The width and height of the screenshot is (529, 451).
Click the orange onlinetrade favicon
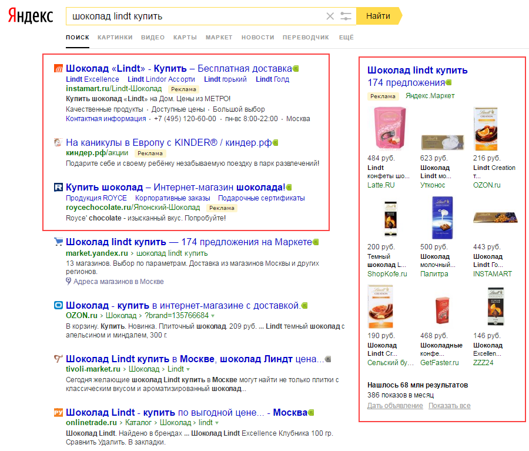tap(58, 412)
